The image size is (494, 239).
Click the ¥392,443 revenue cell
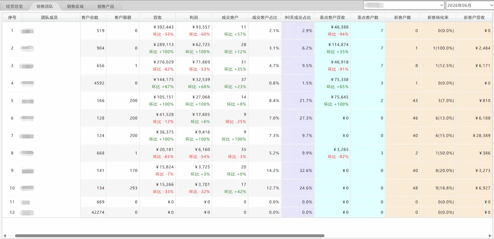164,27
